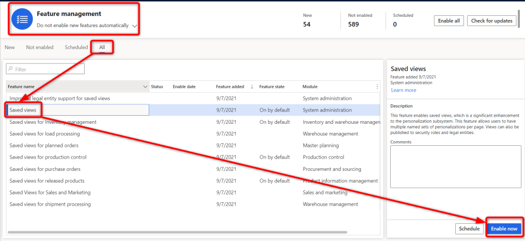Viewport: 525px width, 241px height.
Task: Open the Scheduled tab
Action: [x=76, y=47]
